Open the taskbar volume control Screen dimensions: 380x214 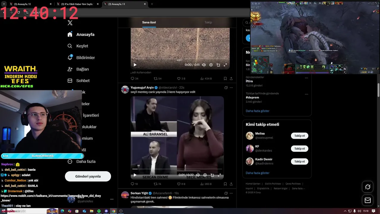pos(359,211)
